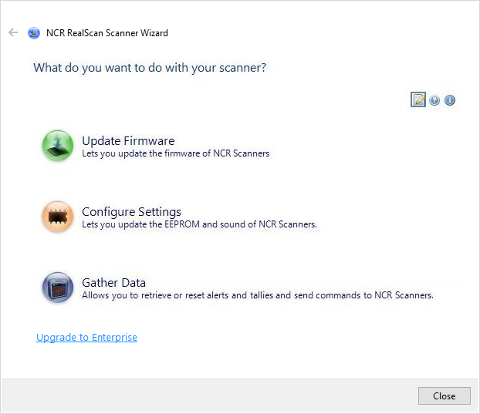The height and width of the screenshot is (414, 480).
Task: Select the Gather Data option title
Action: tap(113, 282)
